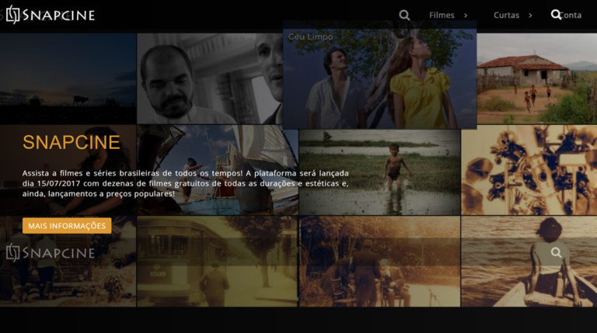Open the Filmes menu
The height and width of the screenshot is (333, 597).
(x=442, y=16)
